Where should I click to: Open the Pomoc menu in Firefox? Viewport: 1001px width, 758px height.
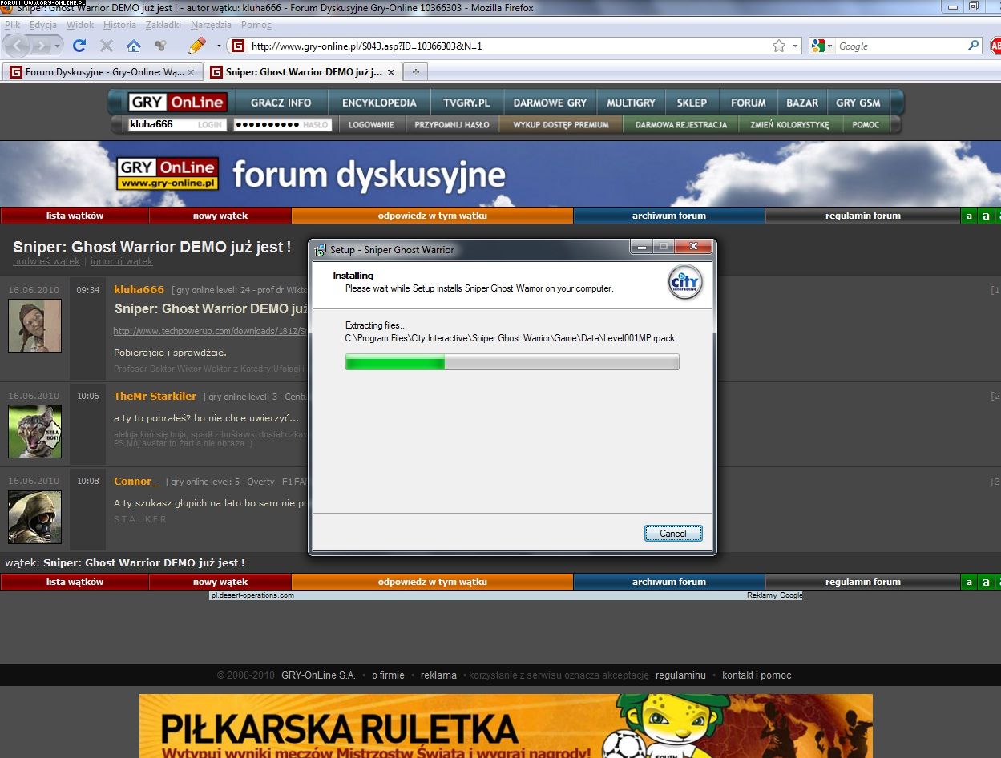[x=256, y=25]
